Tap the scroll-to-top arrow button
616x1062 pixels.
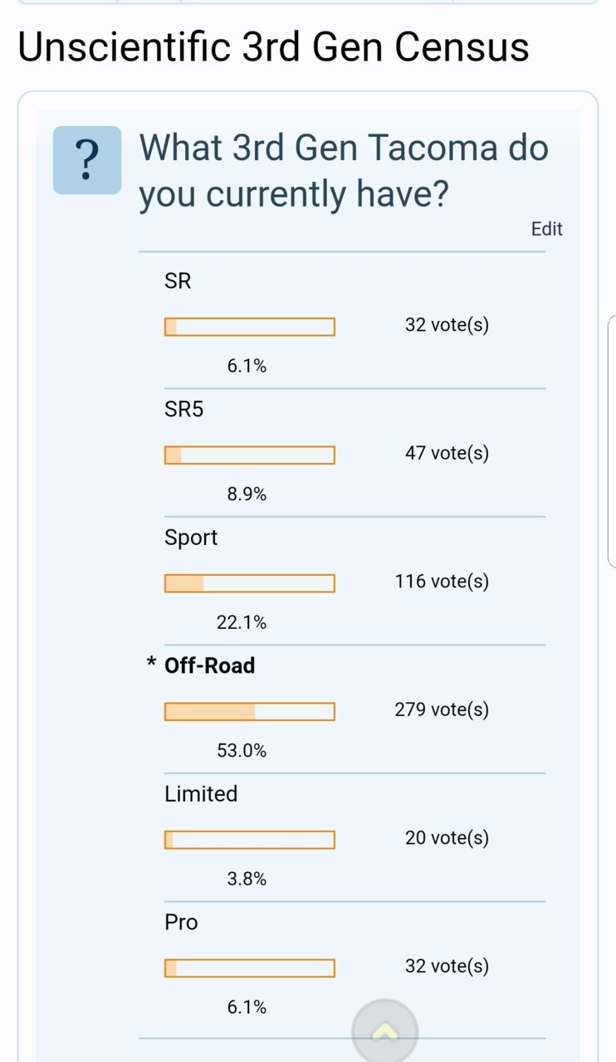(x=384, y=1031)
